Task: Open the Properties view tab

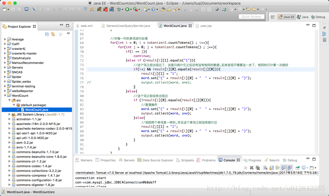Action: click(x=105, y=160)
